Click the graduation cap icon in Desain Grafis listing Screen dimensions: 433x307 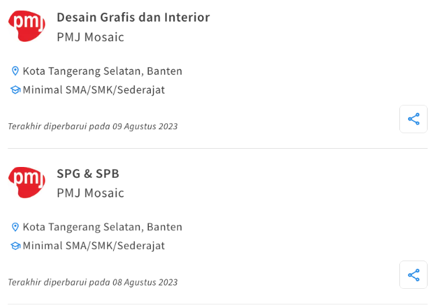15,90
